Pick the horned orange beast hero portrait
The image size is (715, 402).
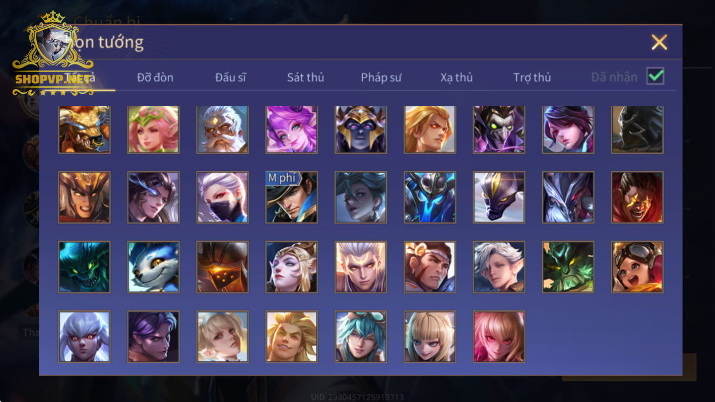[84, 129]
